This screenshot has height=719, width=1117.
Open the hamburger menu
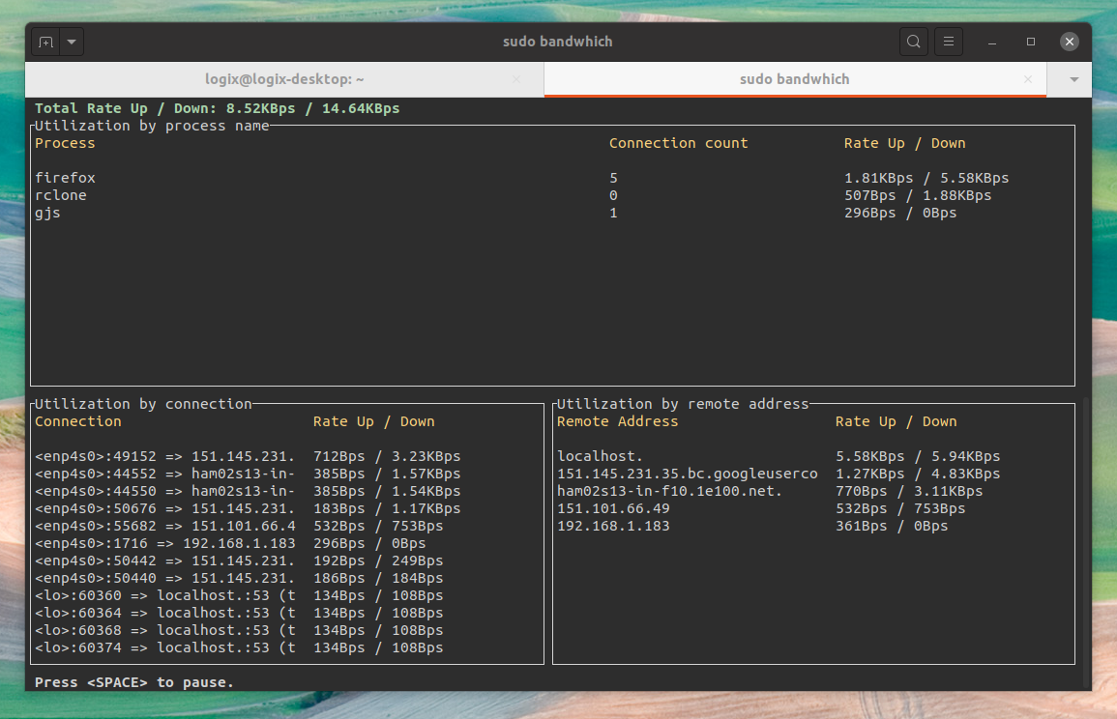tap(948, 41)
